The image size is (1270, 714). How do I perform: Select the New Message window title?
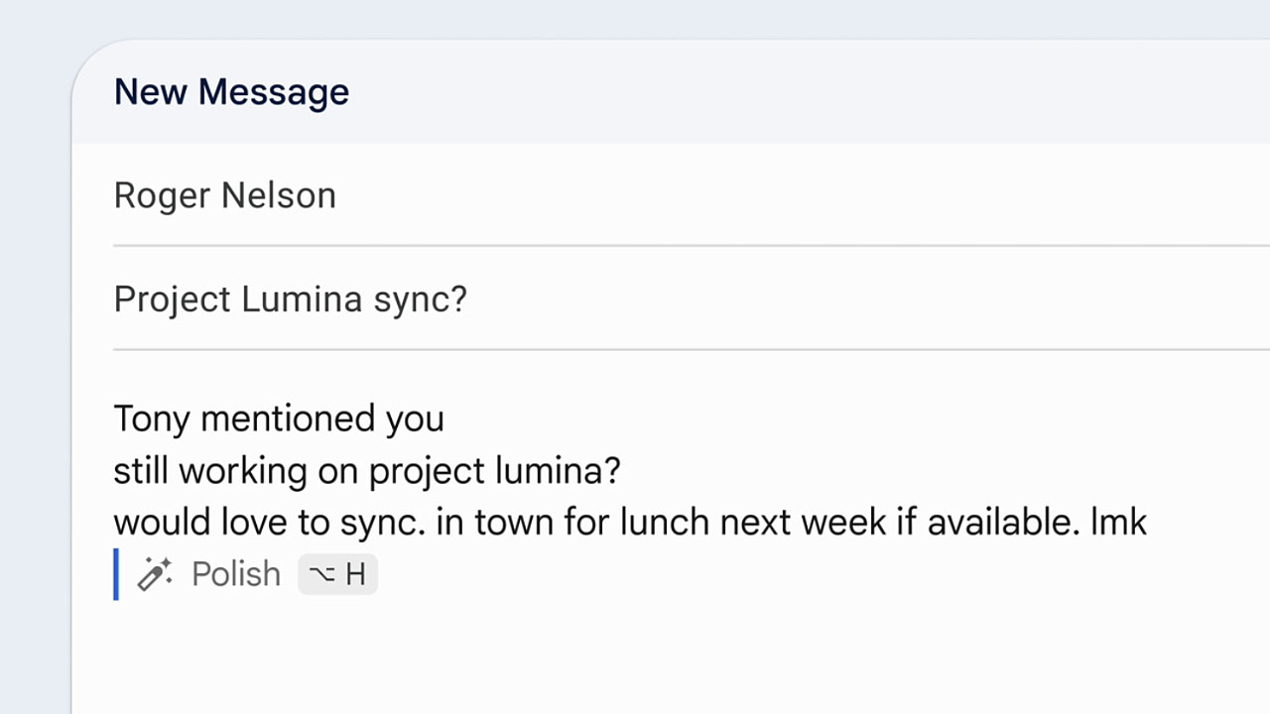pyautogui.click(x=231, y=92)
